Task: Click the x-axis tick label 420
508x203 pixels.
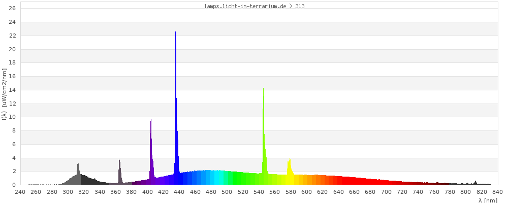Action: pos(163,192)
